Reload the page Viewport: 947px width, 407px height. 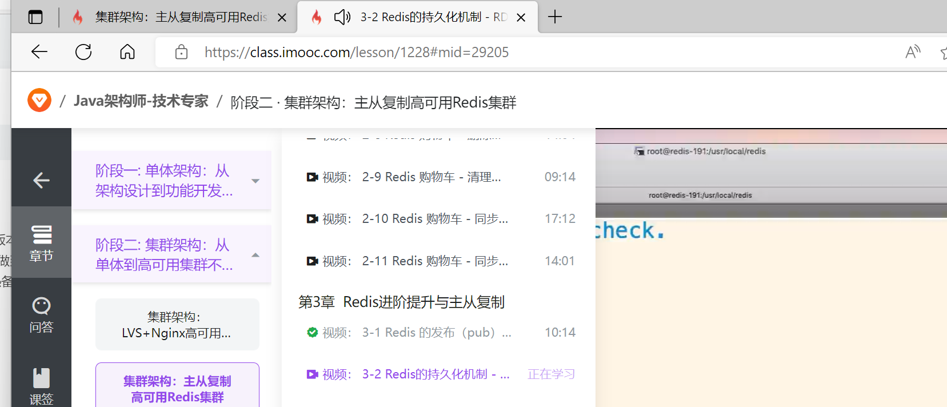(83, 52)
